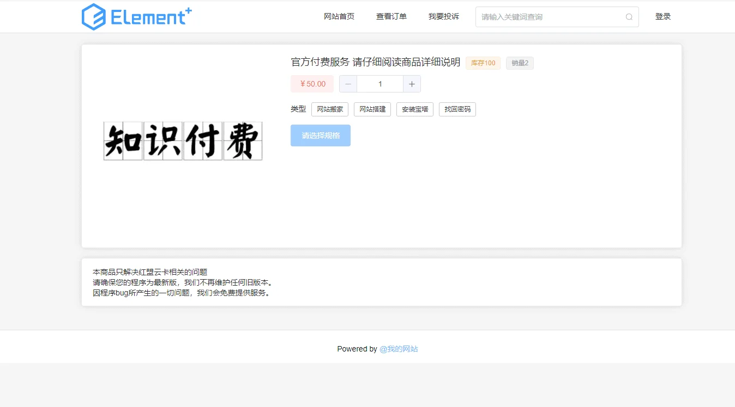Select the 网站搭建 specification
The image size is (735, 407).
click(x=372, y=109)
